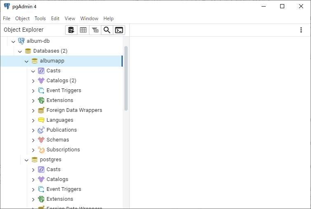Select the albumapp database row
The image size is (311, 209).
click(61, 61)
